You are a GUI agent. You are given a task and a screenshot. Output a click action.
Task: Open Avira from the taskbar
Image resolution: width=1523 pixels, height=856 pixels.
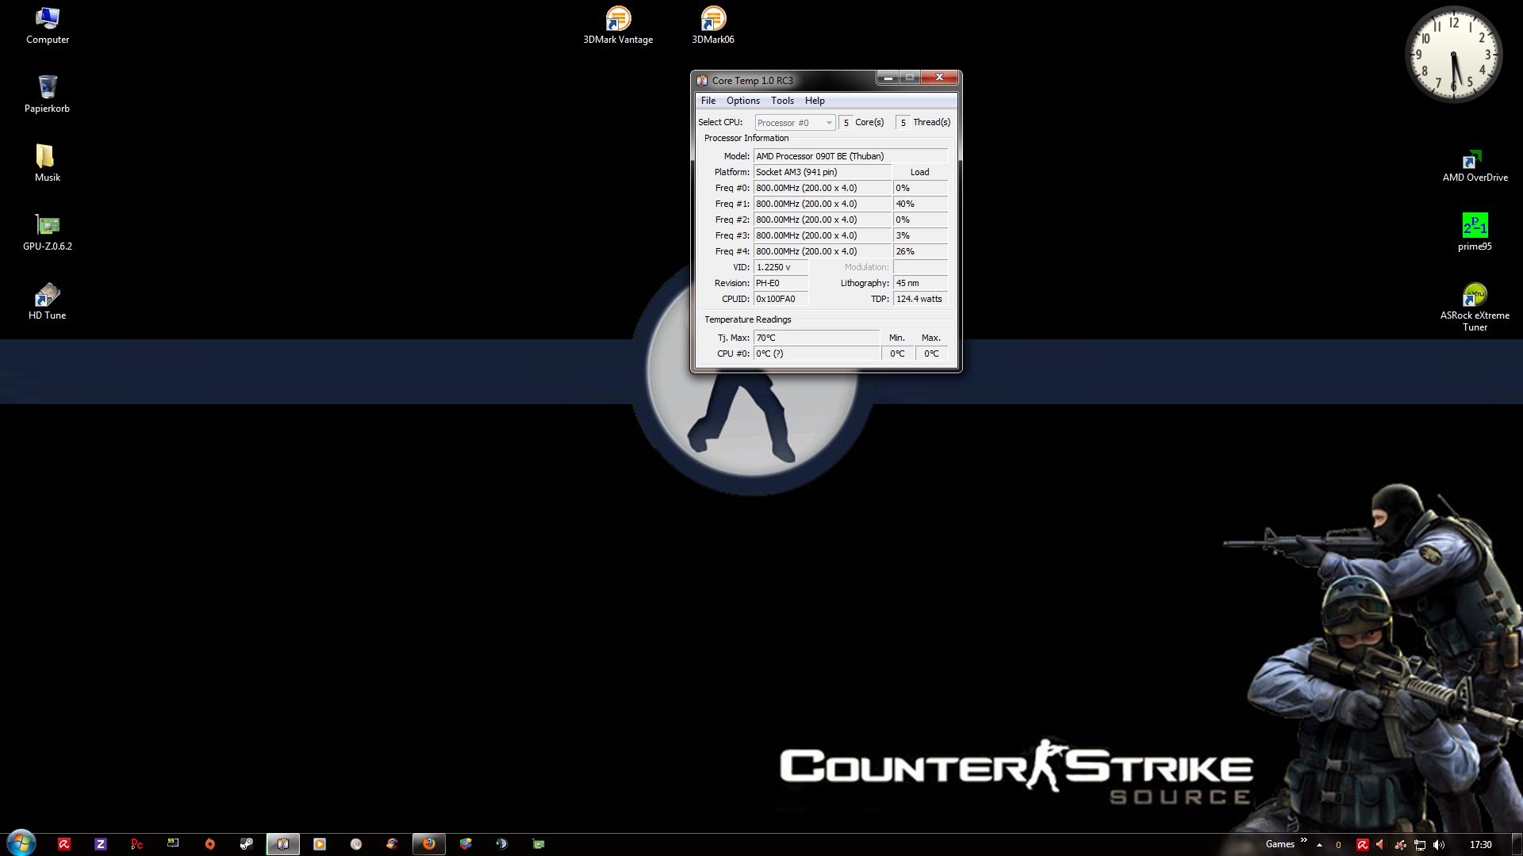pos(64,844)
